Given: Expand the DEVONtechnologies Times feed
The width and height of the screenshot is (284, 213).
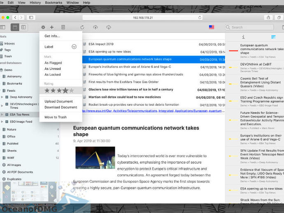Looking at the screenshot, I should (2, 106).
